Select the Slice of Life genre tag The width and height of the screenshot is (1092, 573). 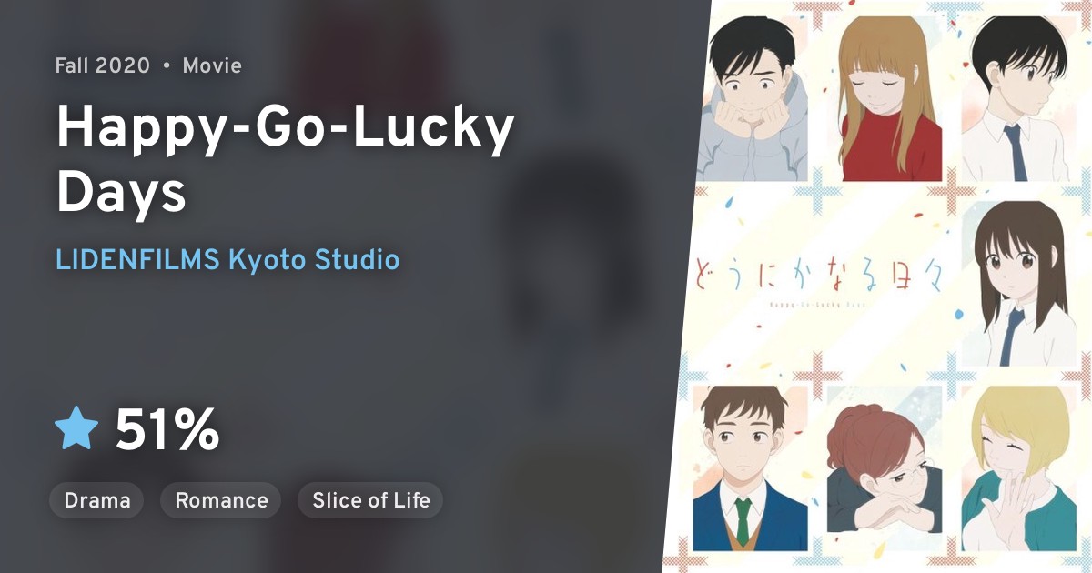(x=370, y=500)
